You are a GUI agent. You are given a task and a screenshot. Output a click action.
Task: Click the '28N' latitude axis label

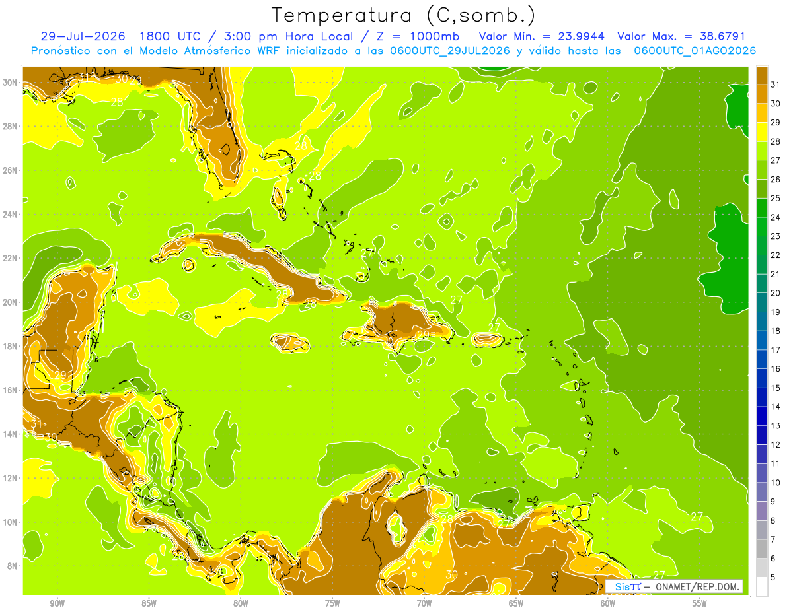(10, 126)
